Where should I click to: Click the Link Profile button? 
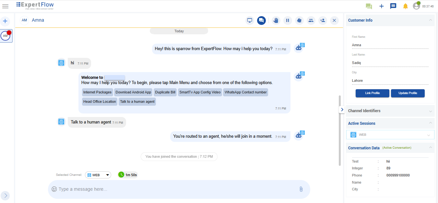click(372, 93)
